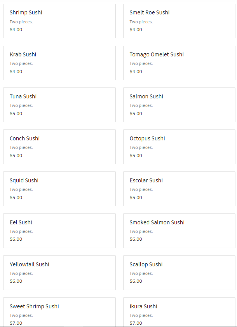Select the Salmon Sushi item
The width and height of the screenshot is (237, 327).
(179, 105)
